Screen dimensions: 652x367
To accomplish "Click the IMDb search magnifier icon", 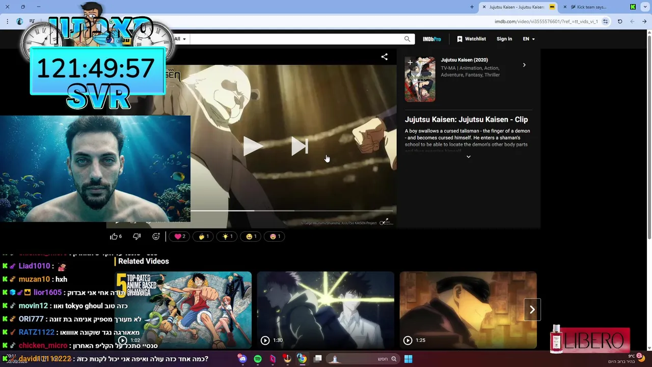I will [x=407, y=39].
